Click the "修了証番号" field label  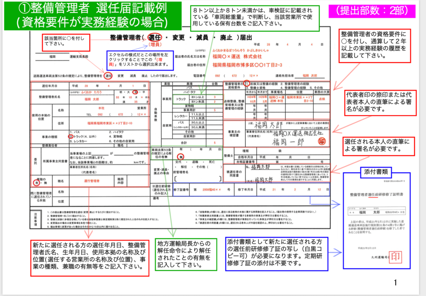pyautogui.click(x=181, y=190)
